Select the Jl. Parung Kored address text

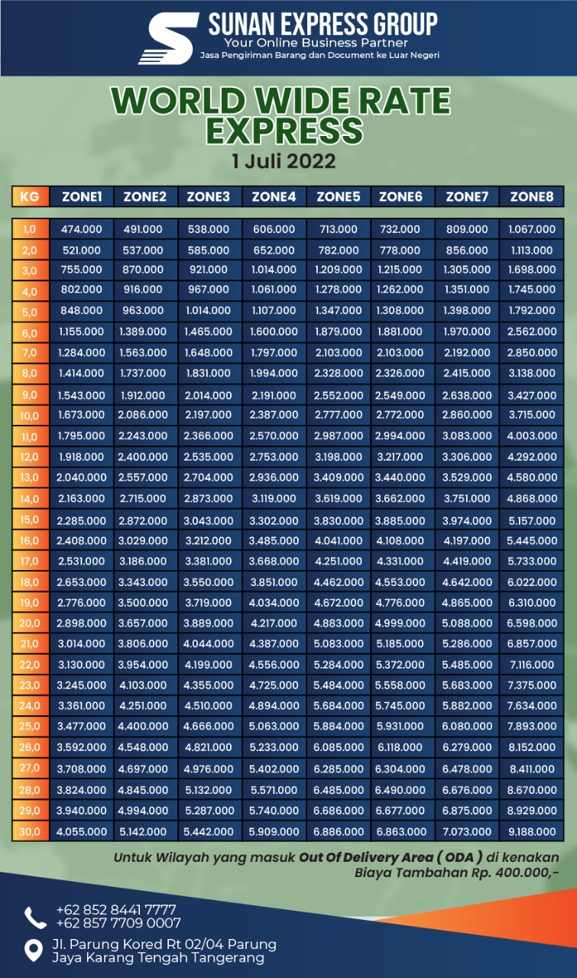point(164,950)
